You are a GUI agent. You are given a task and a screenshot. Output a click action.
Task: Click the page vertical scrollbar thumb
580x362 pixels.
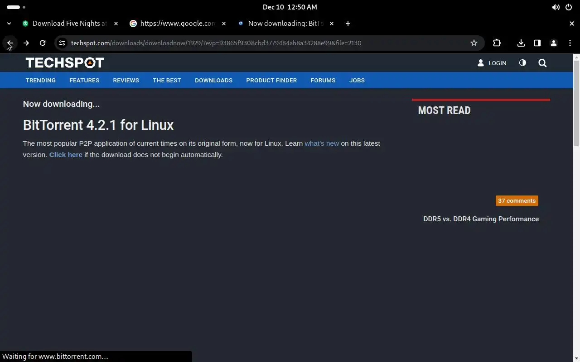pos(576,103)
